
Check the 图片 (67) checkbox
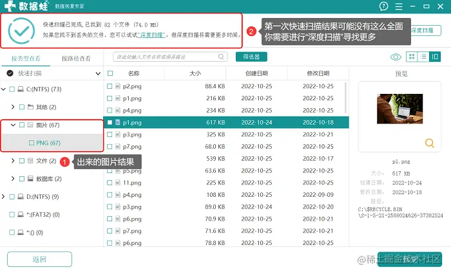(22, 125)
